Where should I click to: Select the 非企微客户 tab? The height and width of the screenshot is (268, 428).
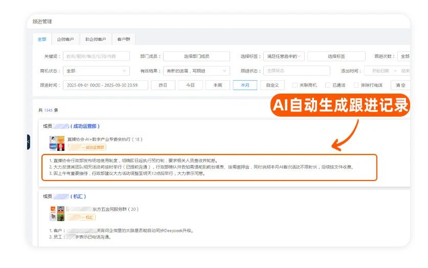96,39
